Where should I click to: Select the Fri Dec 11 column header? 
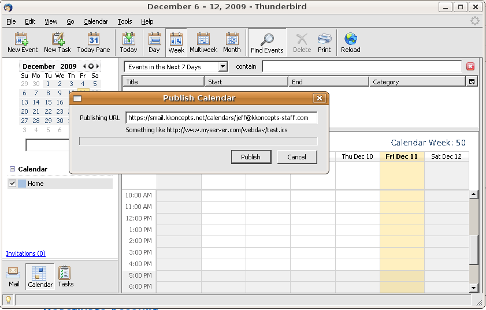tap(402, 156)
